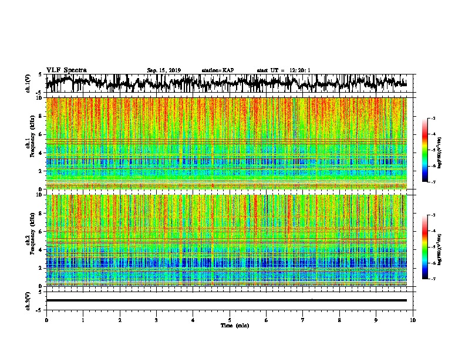Screen dimensions: 465x359
Task: Click the ch.1 frequency axis '8' tick label
Action: pos(41,116)
